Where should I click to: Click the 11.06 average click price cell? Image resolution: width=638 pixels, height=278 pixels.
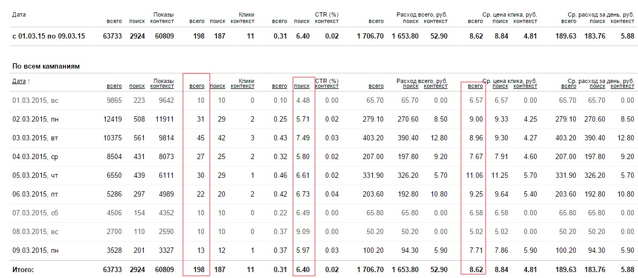475,175
